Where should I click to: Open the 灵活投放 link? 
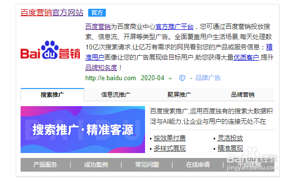pyautogui.click(x=230, y=138)
